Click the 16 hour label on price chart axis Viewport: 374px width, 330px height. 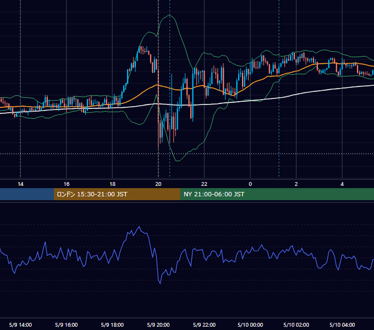67,184
